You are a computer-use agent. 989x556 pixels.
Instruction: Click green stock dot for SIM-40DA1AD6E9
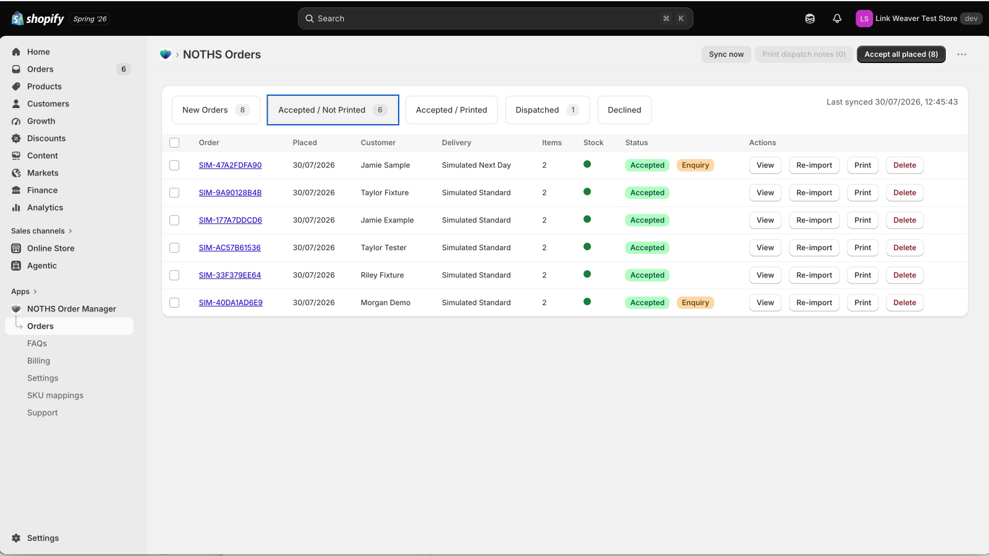pos(587,301)
